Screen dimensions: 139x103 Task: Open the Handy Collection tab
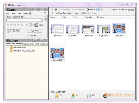[x=41, y=44]
